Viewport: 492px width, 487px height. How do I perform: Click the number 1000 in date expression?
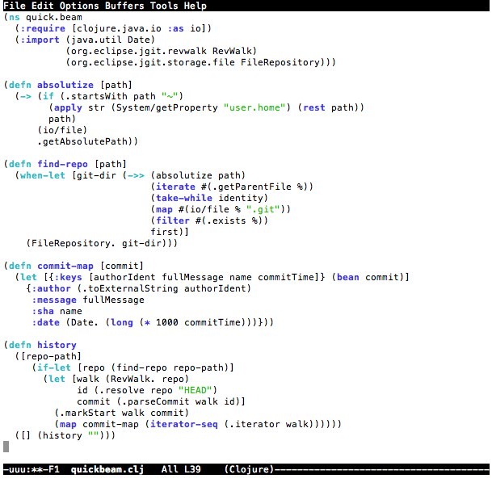click(x=166, y=322)
